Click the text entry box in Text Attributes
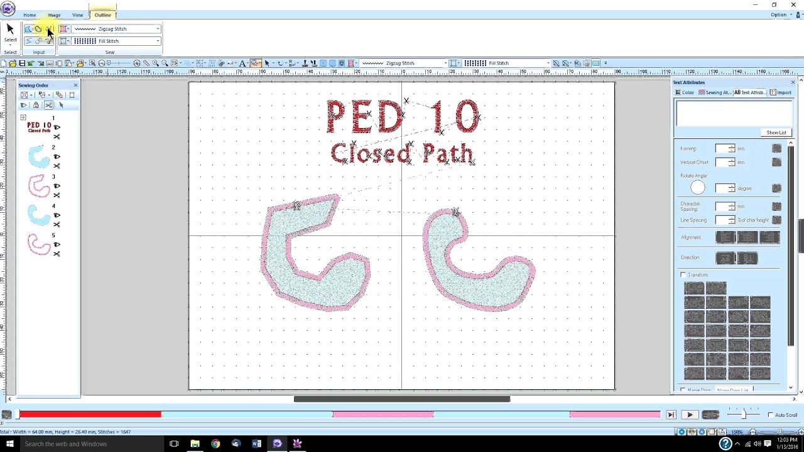This screenshot has width=804, height=452. [734, 114]
